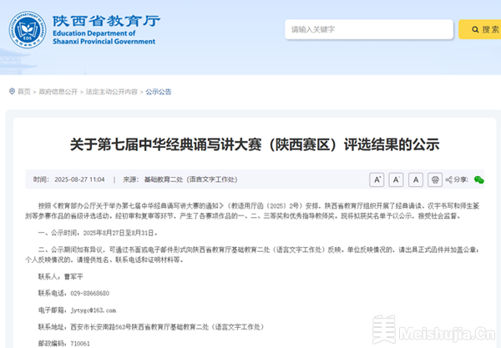Open 公示公告 breadcrumb link
501x348 pixels.
click(x=159, y=92)
